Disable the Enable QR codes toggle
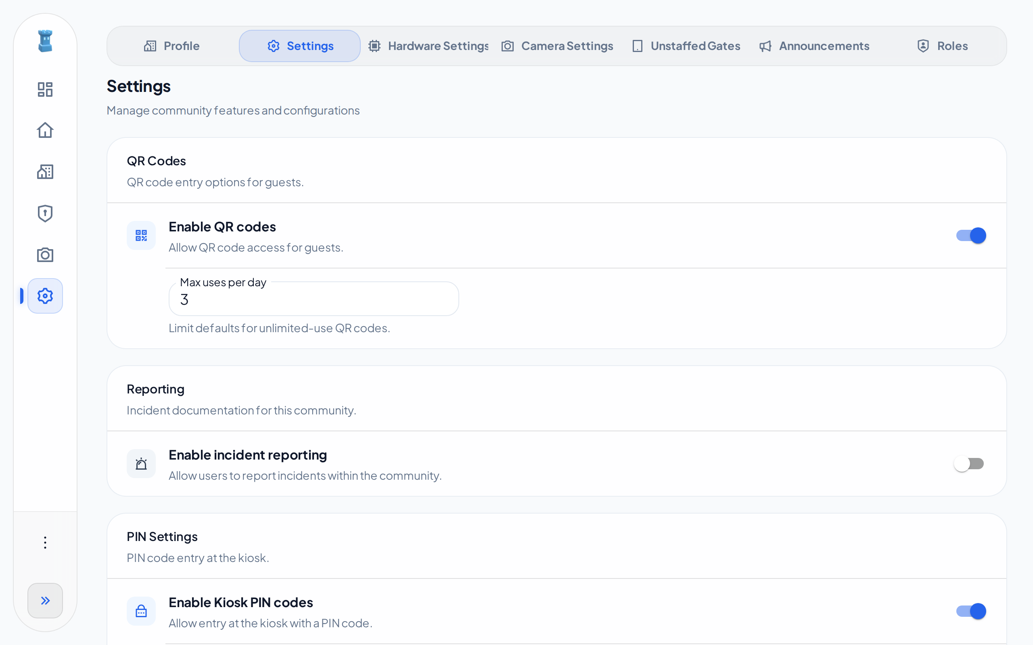 [971, 235]
